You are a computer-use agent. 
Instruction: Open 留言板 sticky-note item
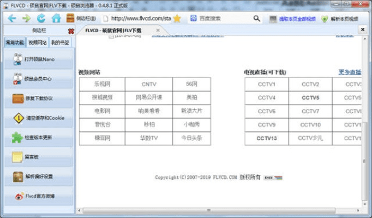(39, 157)
